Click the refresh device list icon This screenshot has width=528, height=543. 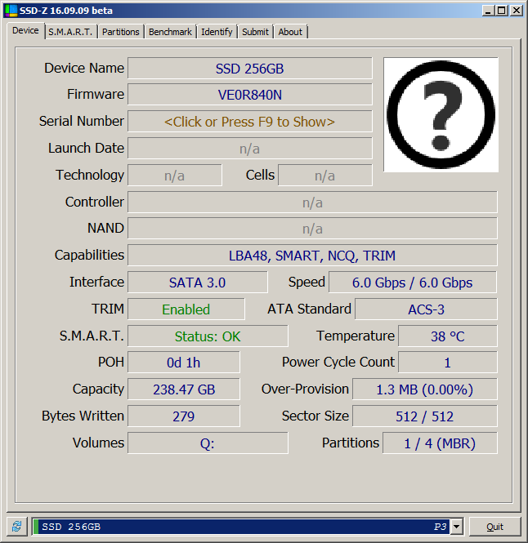(x=16, y=527)
